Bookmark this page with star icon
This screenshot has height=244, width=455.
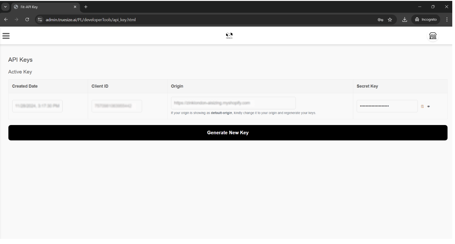click(390, 20)
